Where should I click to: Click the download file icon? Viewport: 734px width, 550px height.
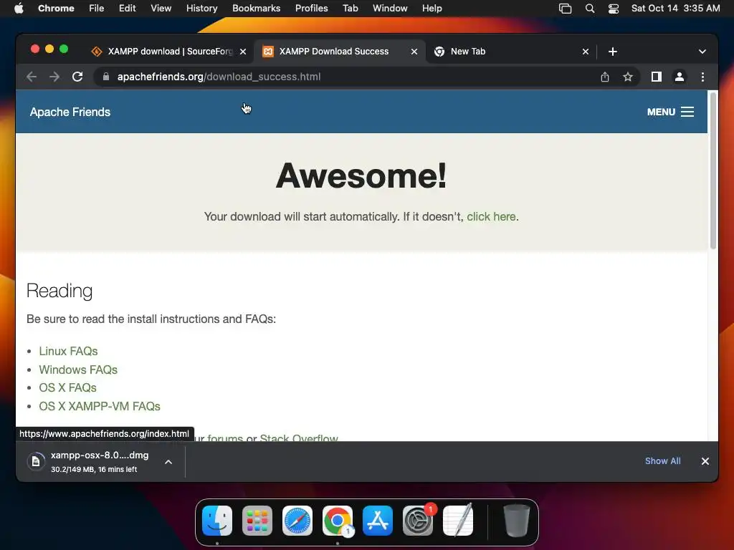click(x=36, y=462)
